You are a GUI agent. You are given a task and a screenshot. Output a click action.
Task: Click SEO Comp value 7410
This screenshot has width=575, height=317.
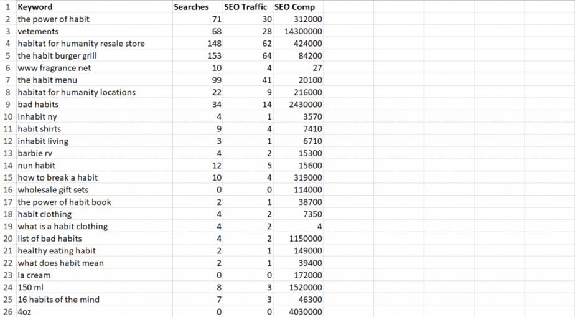[298, 128]
